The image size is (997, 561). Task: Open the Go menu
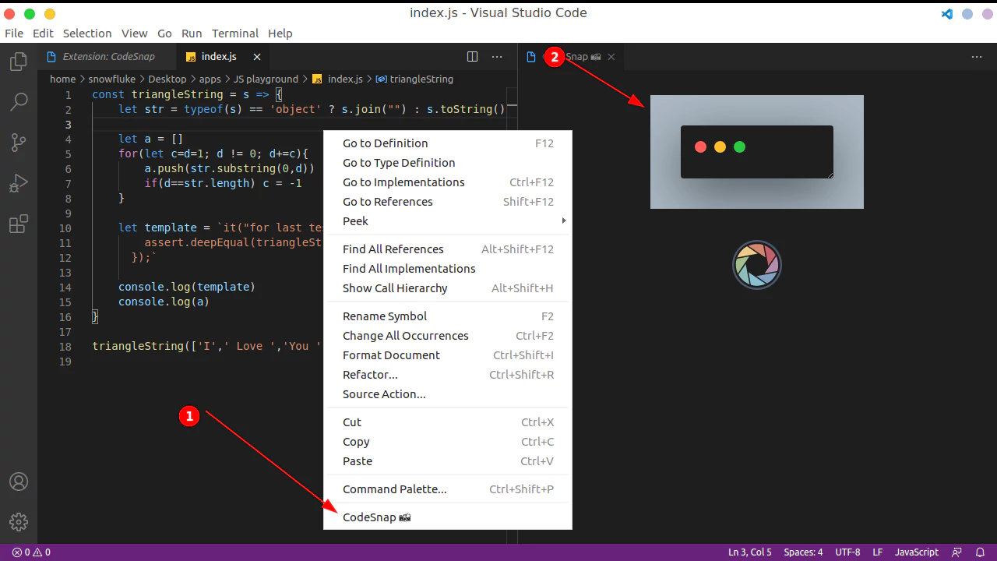[x=164, y=34]
